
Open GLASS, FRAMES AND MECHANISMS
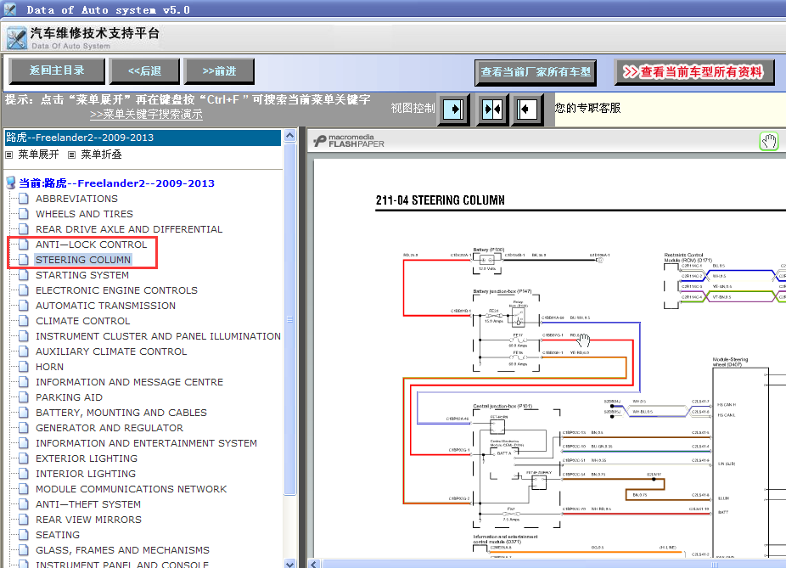[x=123, y=550]
